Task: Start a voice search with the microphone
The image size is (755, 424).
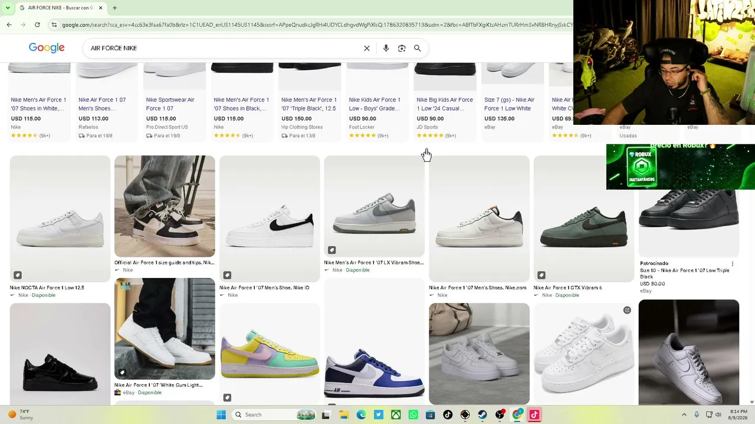Action: pos(386,48)
